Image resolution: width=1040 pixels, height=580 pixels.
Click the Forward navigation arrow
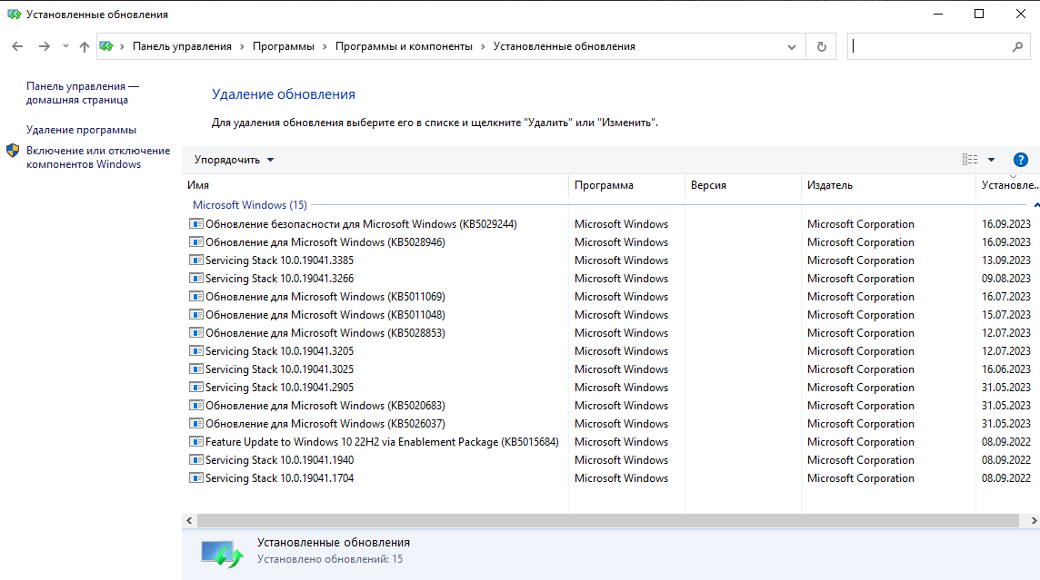pyautogui.click(x=44, y=46)
